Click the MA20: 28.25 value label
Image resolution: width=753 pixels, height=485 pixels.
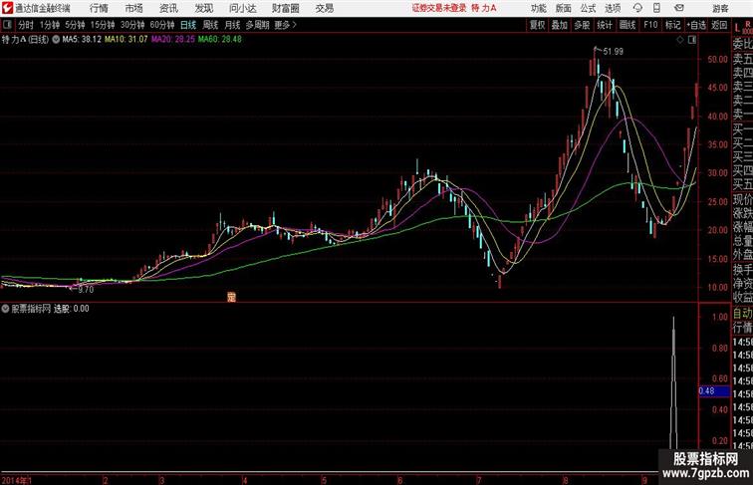[173, 40]
